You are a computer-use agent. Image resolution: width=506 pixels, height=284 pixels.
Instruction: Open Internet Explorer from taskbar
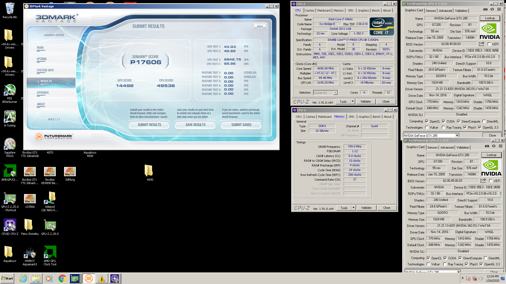(23, 278)
